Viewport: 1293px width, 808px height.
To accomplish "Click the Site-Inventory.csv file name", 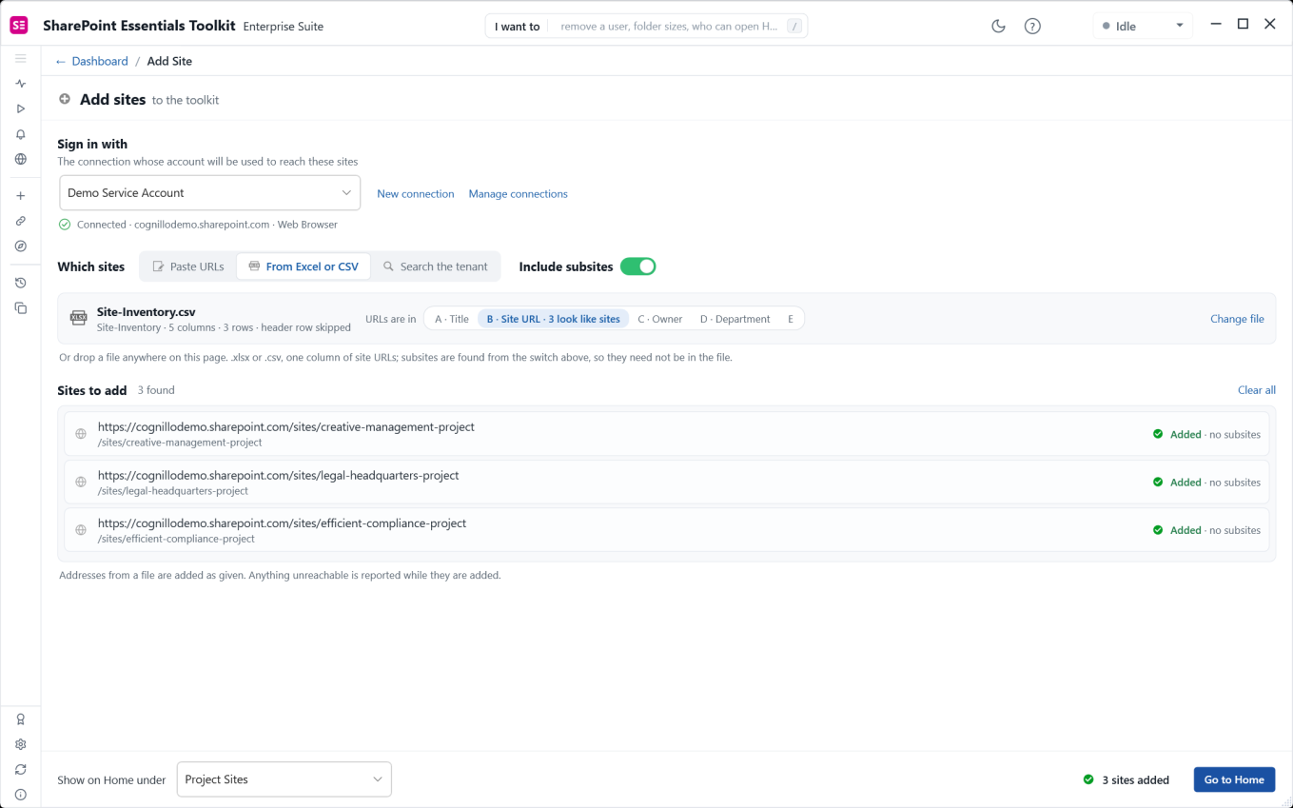I will pos(146,312).
